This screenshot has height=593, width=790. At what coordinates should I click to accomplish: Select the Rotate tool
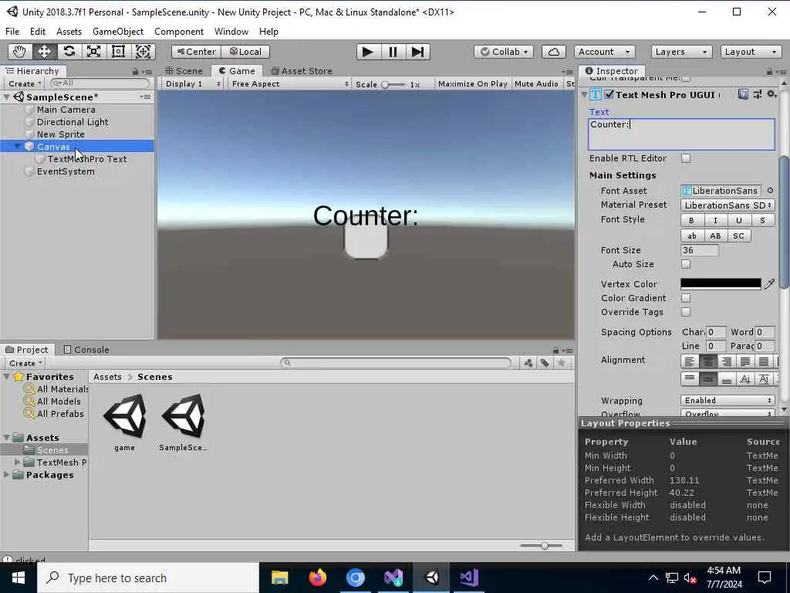pos(69,52)
